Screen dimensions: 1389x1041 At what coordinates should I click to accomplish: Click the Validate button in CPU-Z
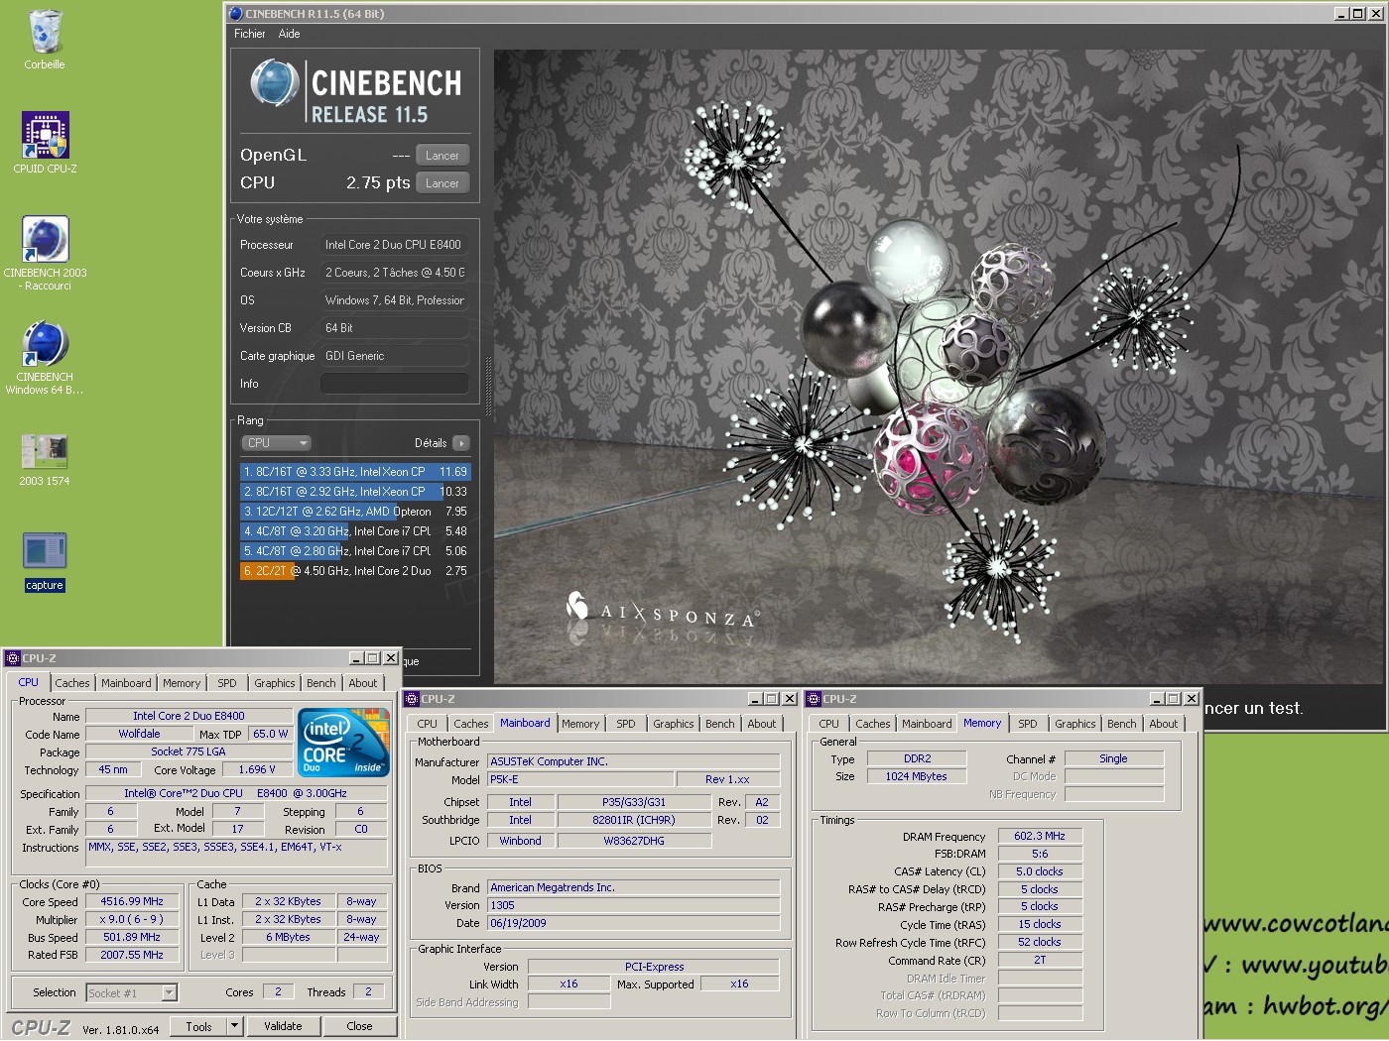tap(283, 1026)
